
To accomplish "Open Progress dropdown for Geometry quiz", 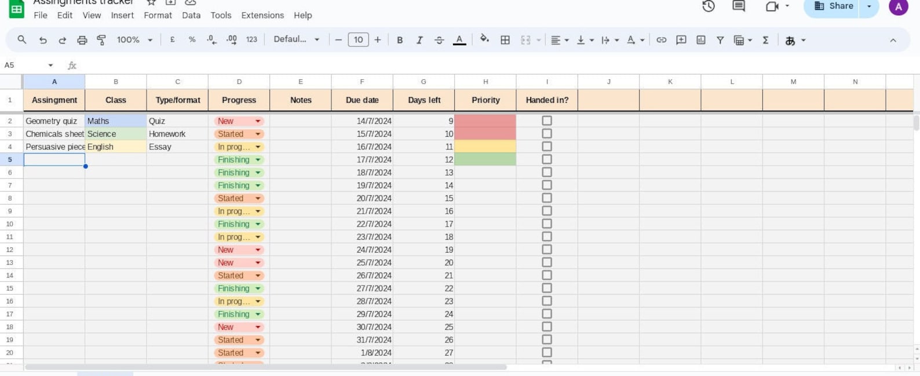I will pos(258,121).
